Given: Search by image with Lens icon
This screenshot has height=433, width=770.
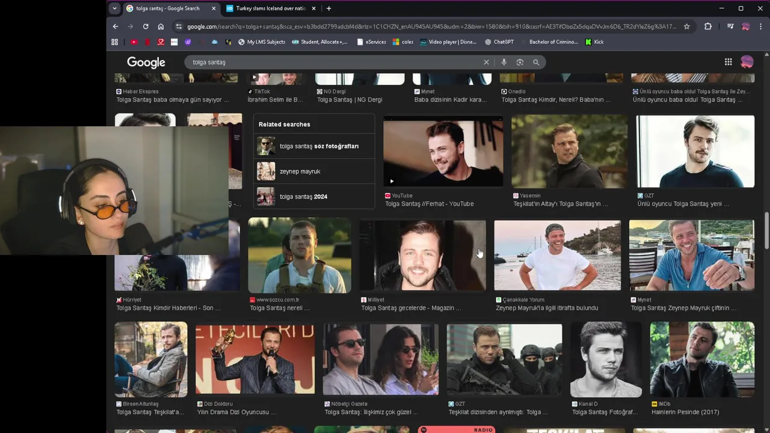Looking at the screenshot, I should (520, 62).
